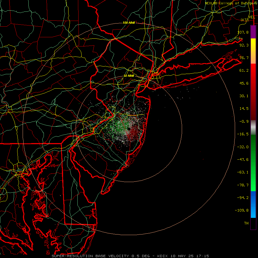
Task: Click the 45.6 velocity scale value
Action: tap(244, 83)
